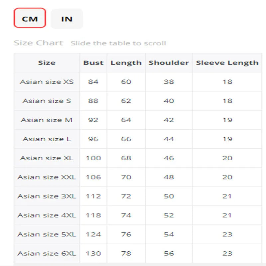266x266 pixels.
Task: Select the Asian size 6XL row
Action: point(47,253)
